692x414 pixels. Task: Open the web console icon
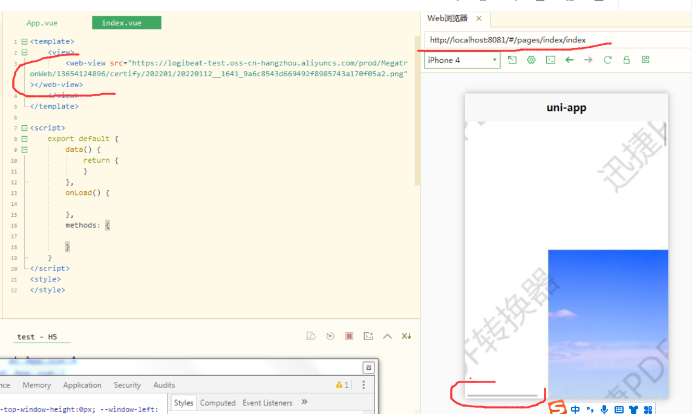[550, 60]
